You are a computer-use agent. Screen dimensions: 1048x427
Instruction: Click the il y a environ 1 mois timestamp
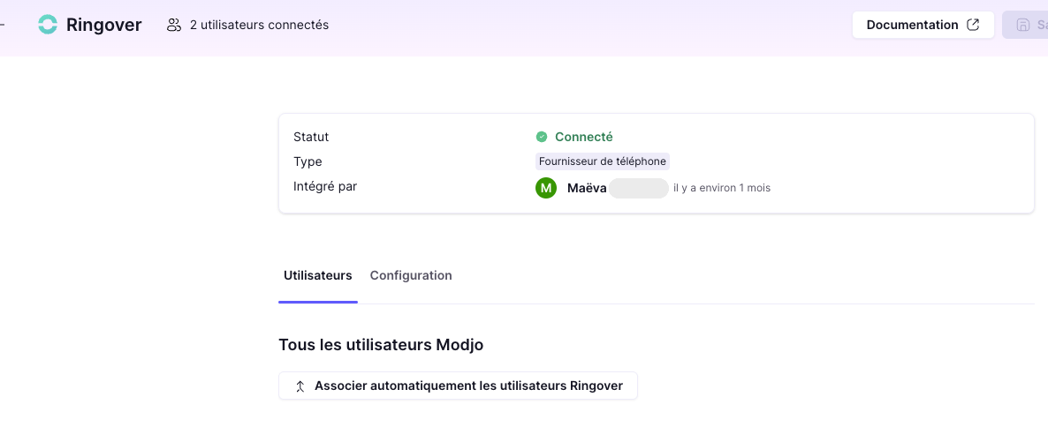click(722, 188)
